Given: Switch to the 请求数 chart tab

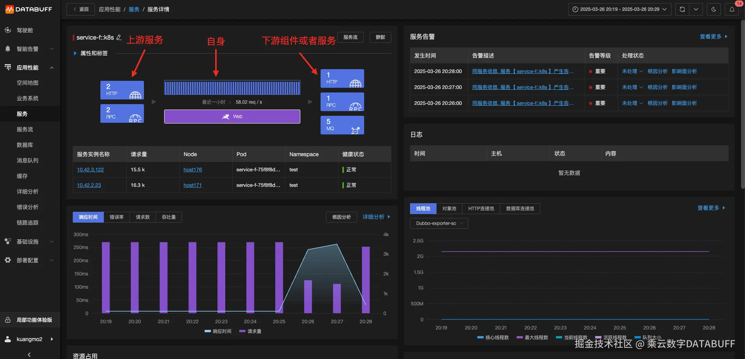Looking at the screenshot, I should [x=143, y=217].
